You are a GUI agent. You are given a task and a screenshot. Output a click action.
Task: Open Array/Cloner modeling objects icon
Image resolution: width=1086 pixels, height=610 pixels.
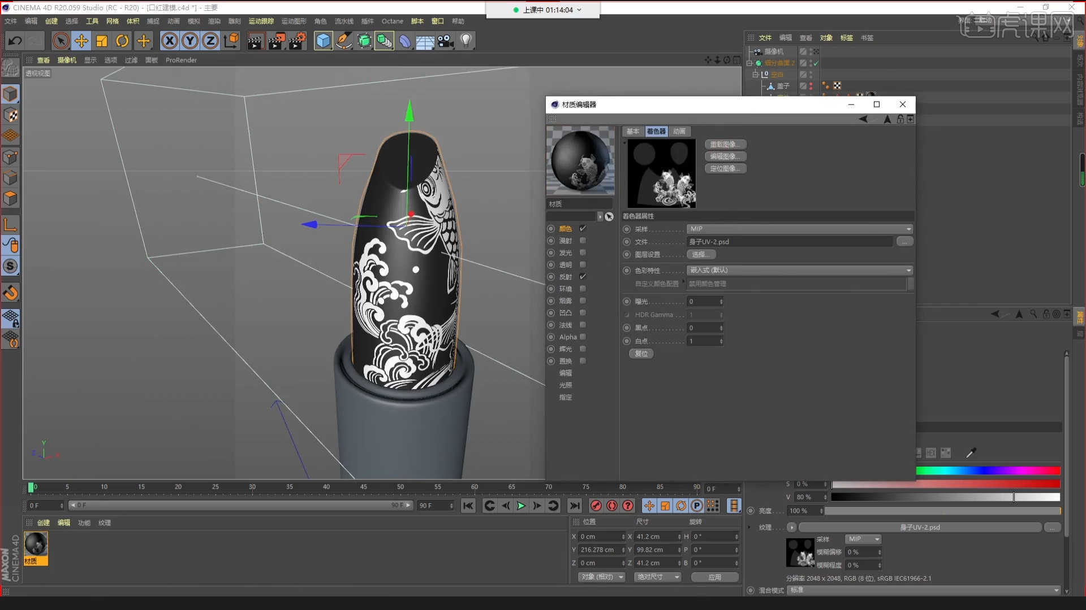pyautogui.click(x=385, y=41)
